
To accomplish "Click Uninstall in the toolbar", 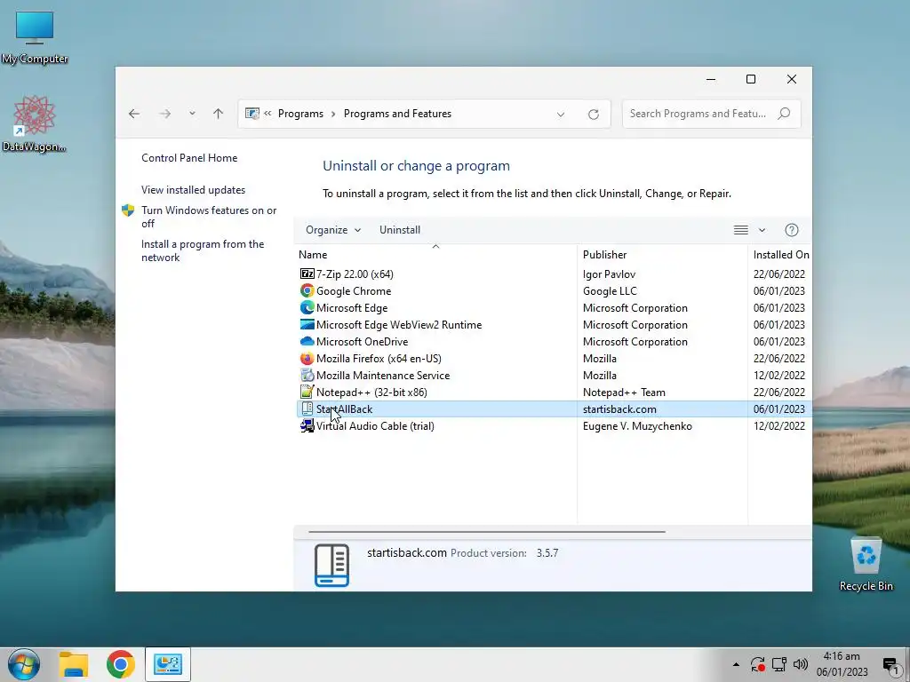I will pyautogui.click(x=400, y=230).
